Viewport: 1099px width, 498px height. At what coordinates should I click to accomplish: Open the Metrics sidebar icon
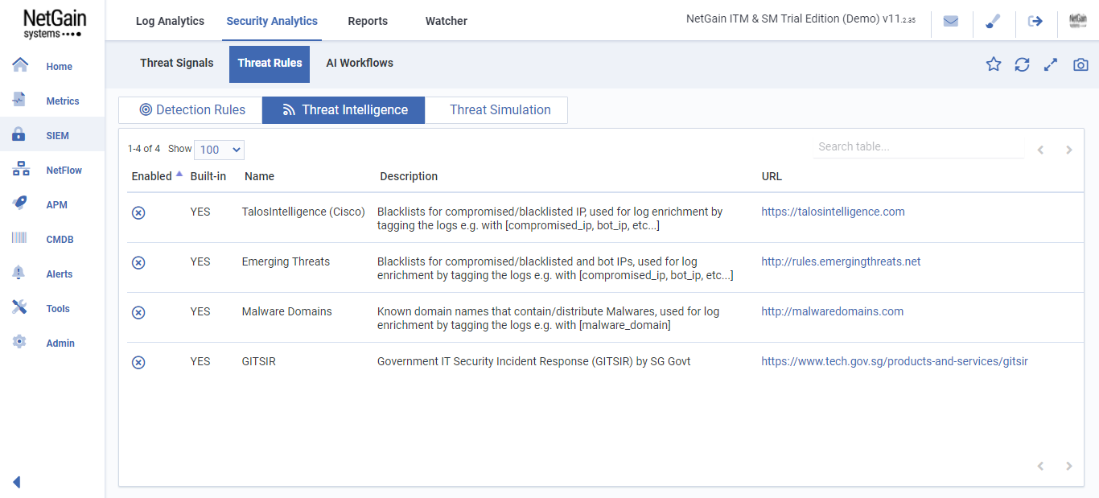click(x=20, y=100)
